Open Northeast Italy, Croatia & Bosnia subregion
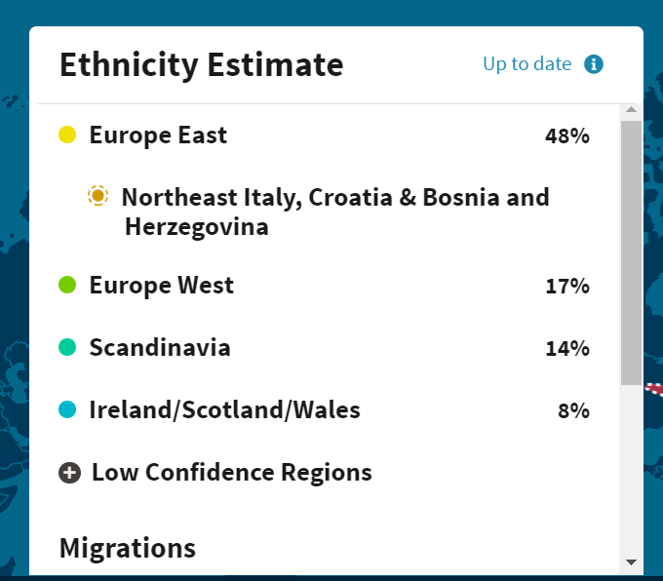663x581 pixels. [335, 212]
